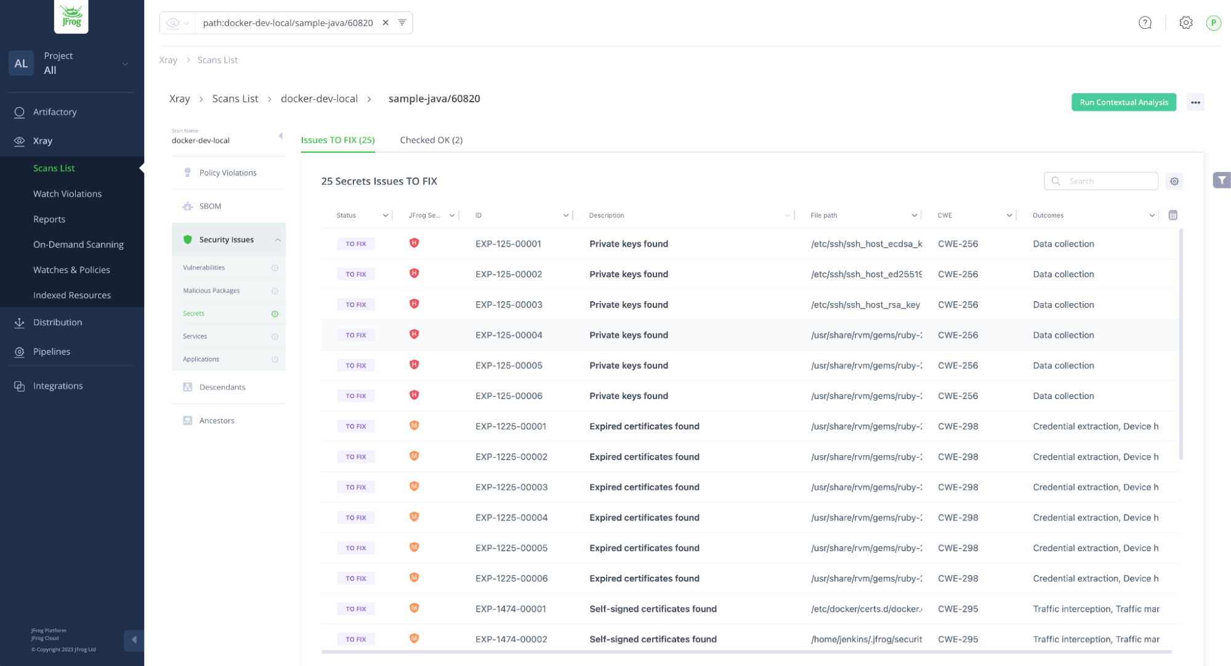
Task: Click the Run Contextual Analysis button
Action: click(1123, 102)
